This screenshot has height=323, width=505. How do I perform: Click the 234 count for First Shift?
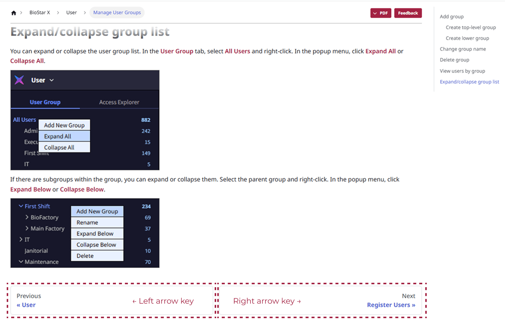click(146, 206)
